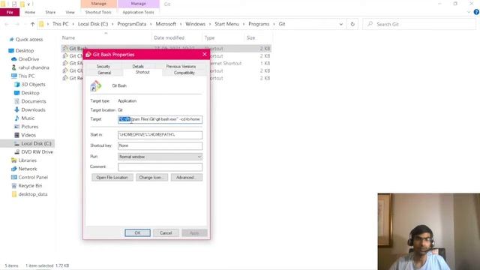Screen dimensions: 480x270
Task: Switch to the General tab
Action: [x=104, y=73]
